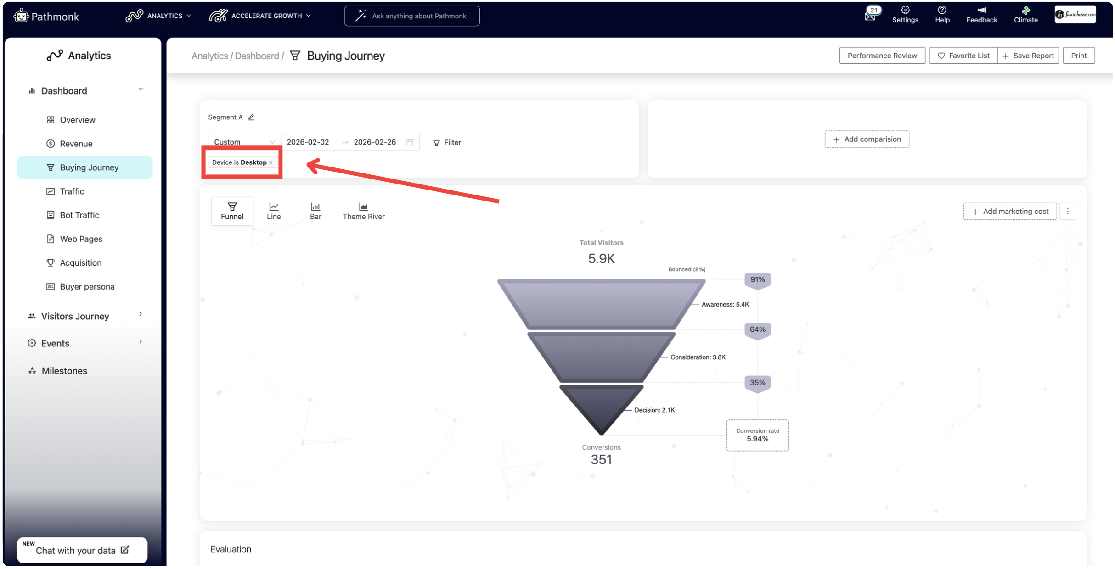Click Add comparision button
The height and width of the screenshot is (569, 1115).
(867, 139)
